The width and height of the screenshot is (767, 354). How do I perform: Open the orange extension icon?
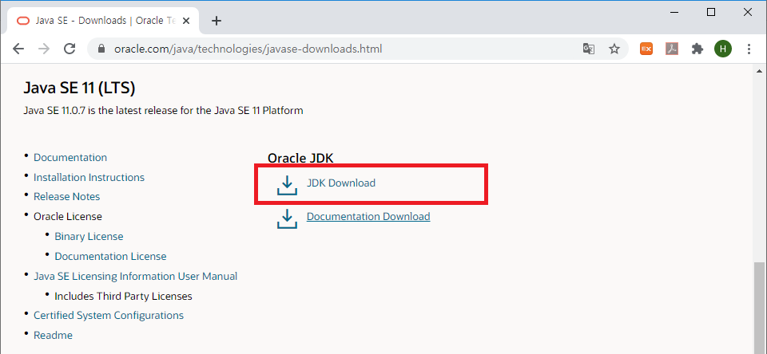646,49
